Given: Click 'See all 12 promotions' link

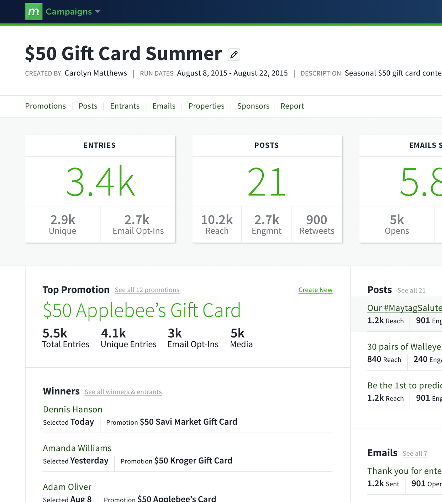Looking at the screenshot, I should (147, 290).
